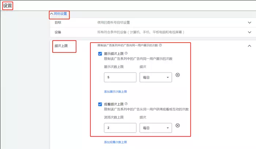Click help icon beside 观看频次上限
The width and height of the screenshot is (256, 149).
click(127, 104)
